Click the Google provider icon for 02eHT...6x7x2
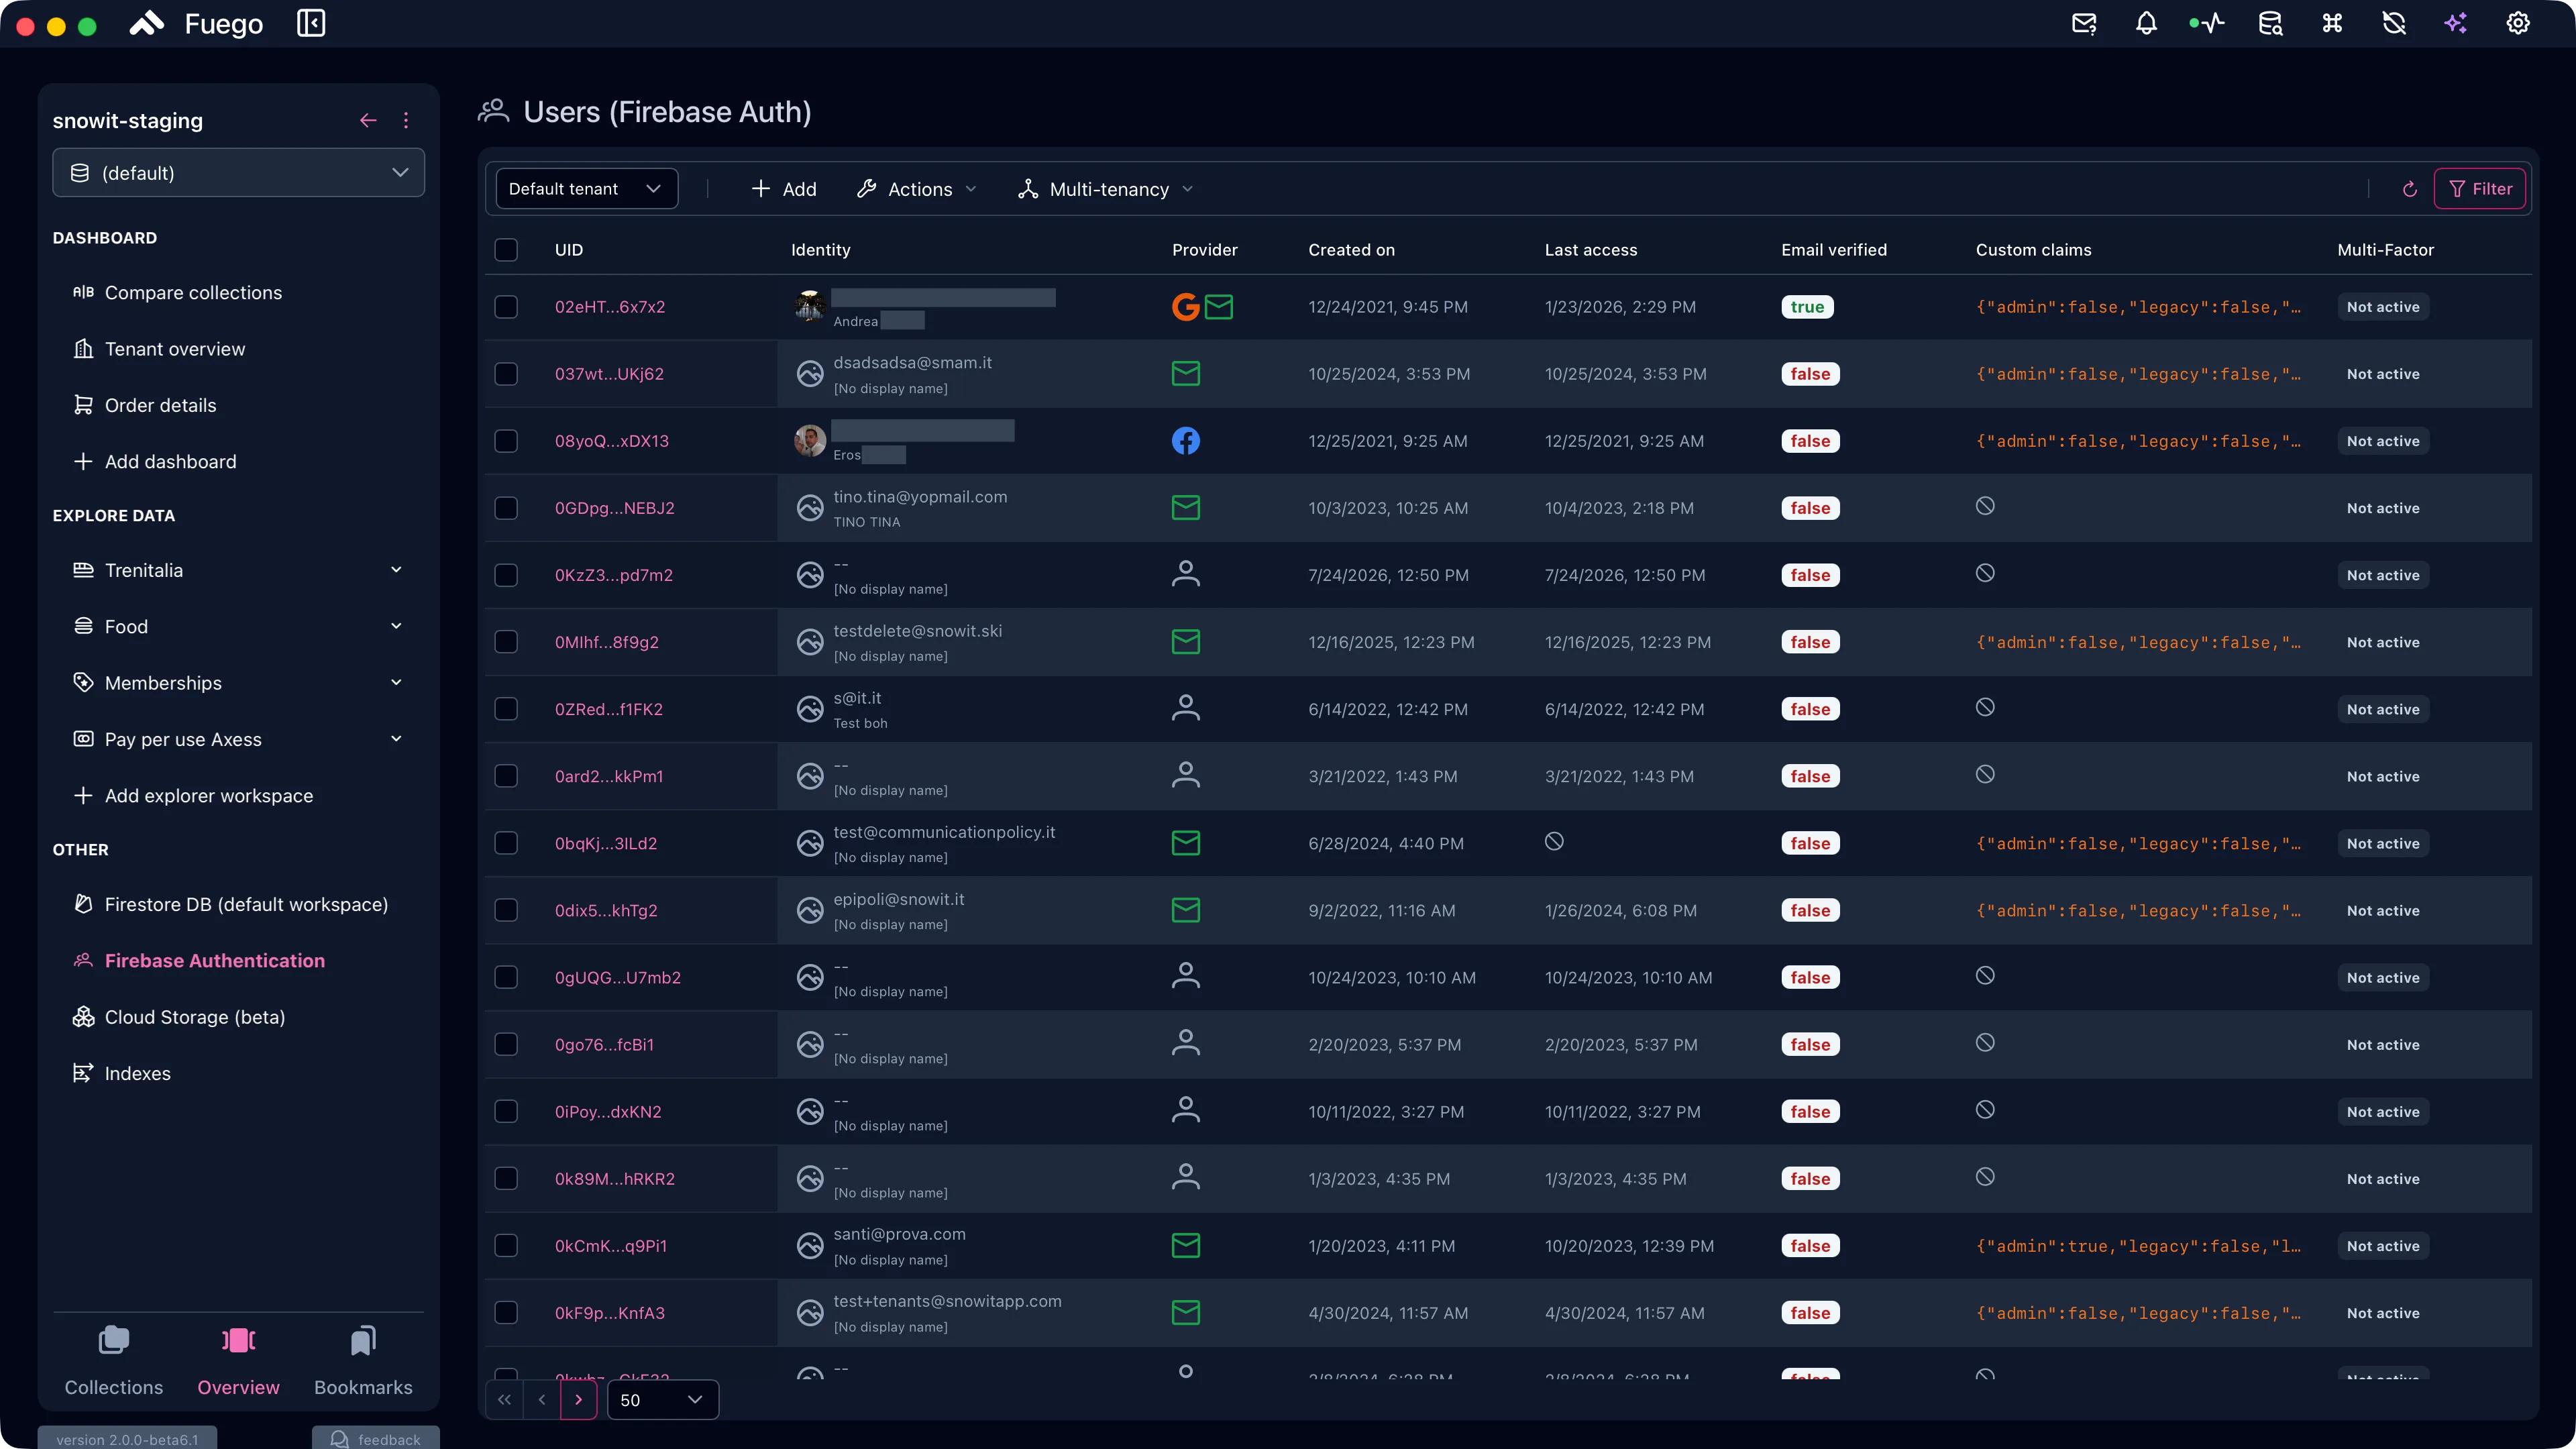This screenshot has height=1449, width=2576. point(1186,306)
